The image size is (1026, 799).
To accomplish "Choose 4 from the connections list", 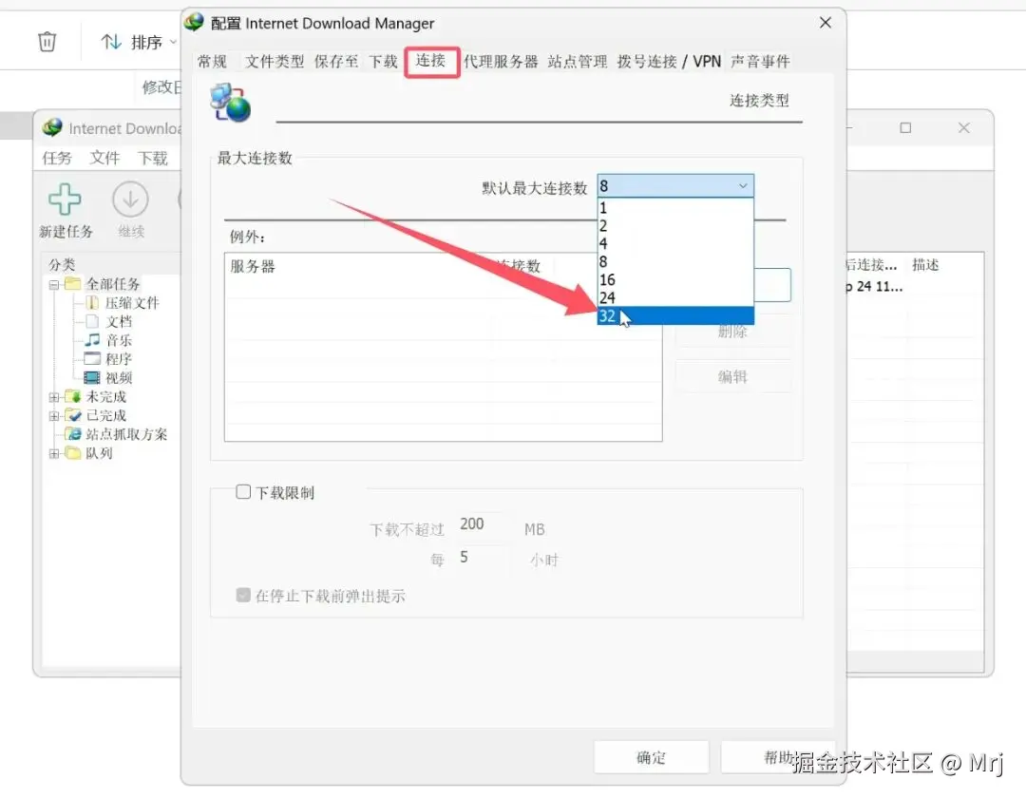I will 675,244.
